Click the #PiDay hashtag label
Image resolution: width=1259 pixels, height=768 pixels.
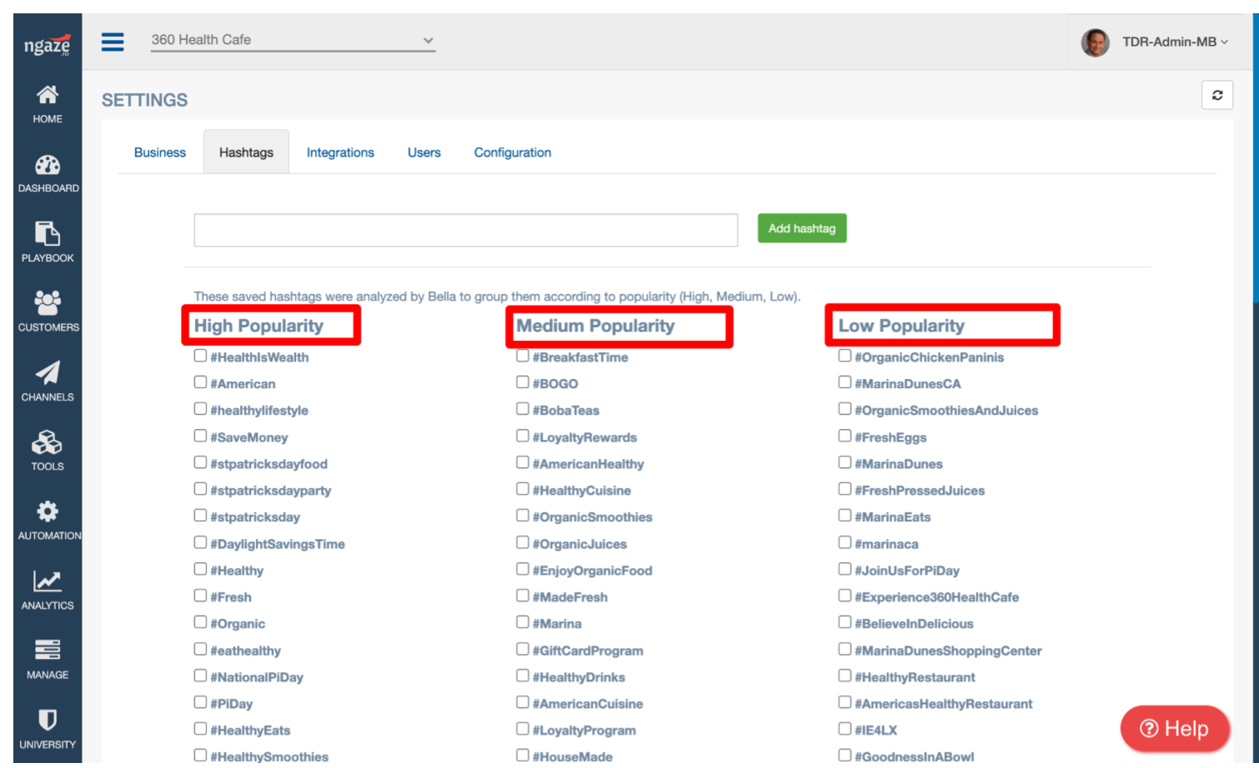232,704
